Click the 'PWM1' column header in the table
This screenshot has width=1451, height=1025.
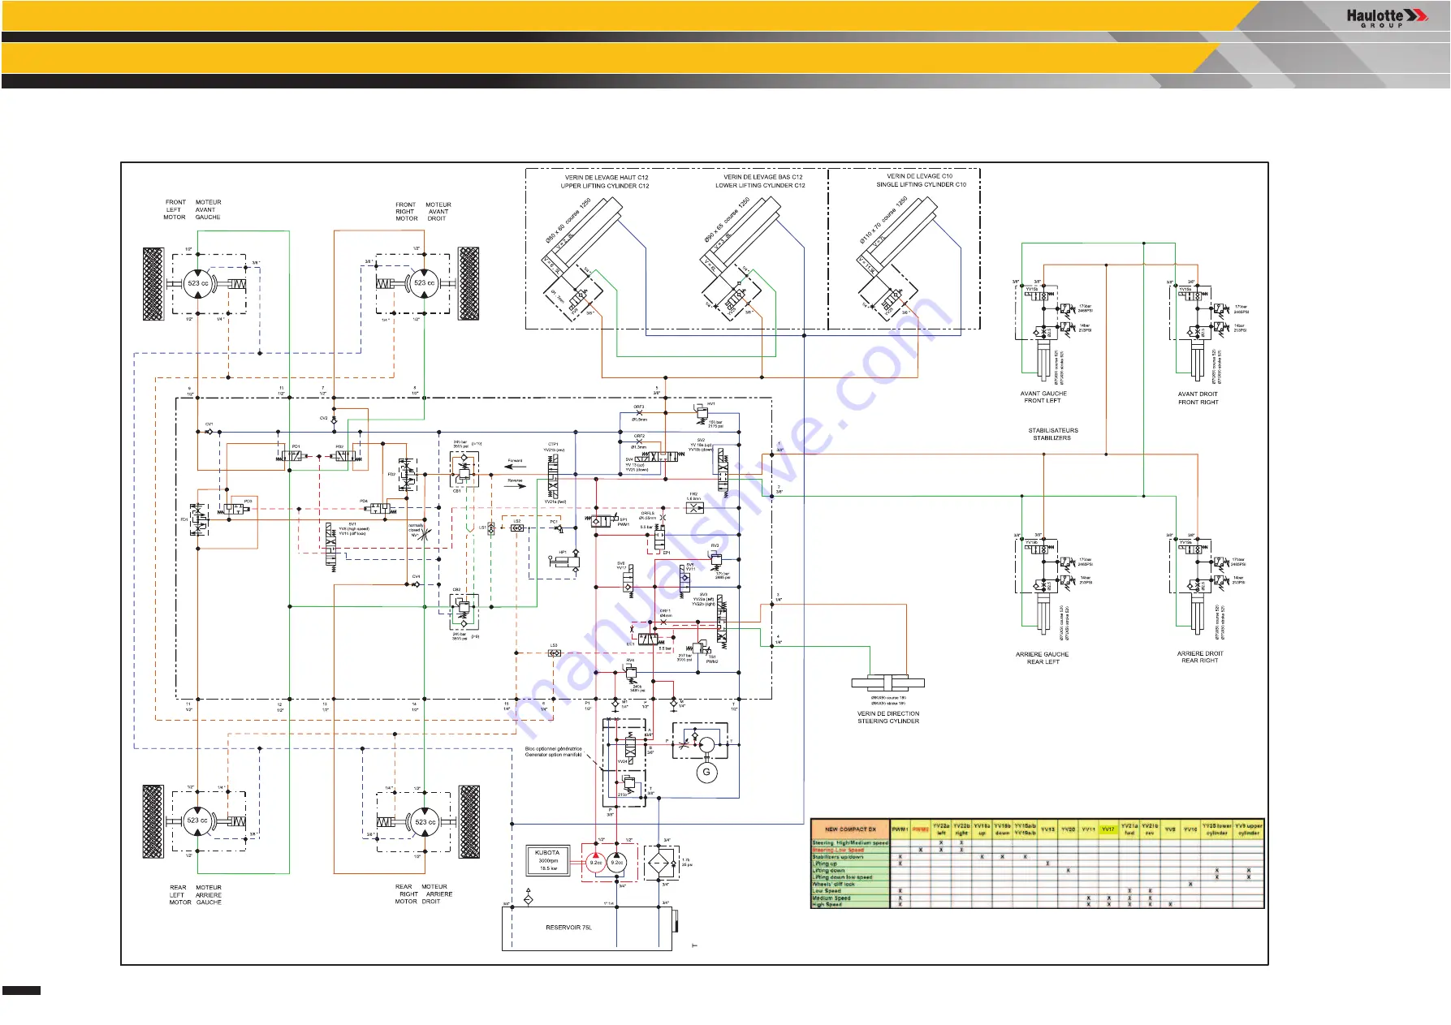(900, 829)
